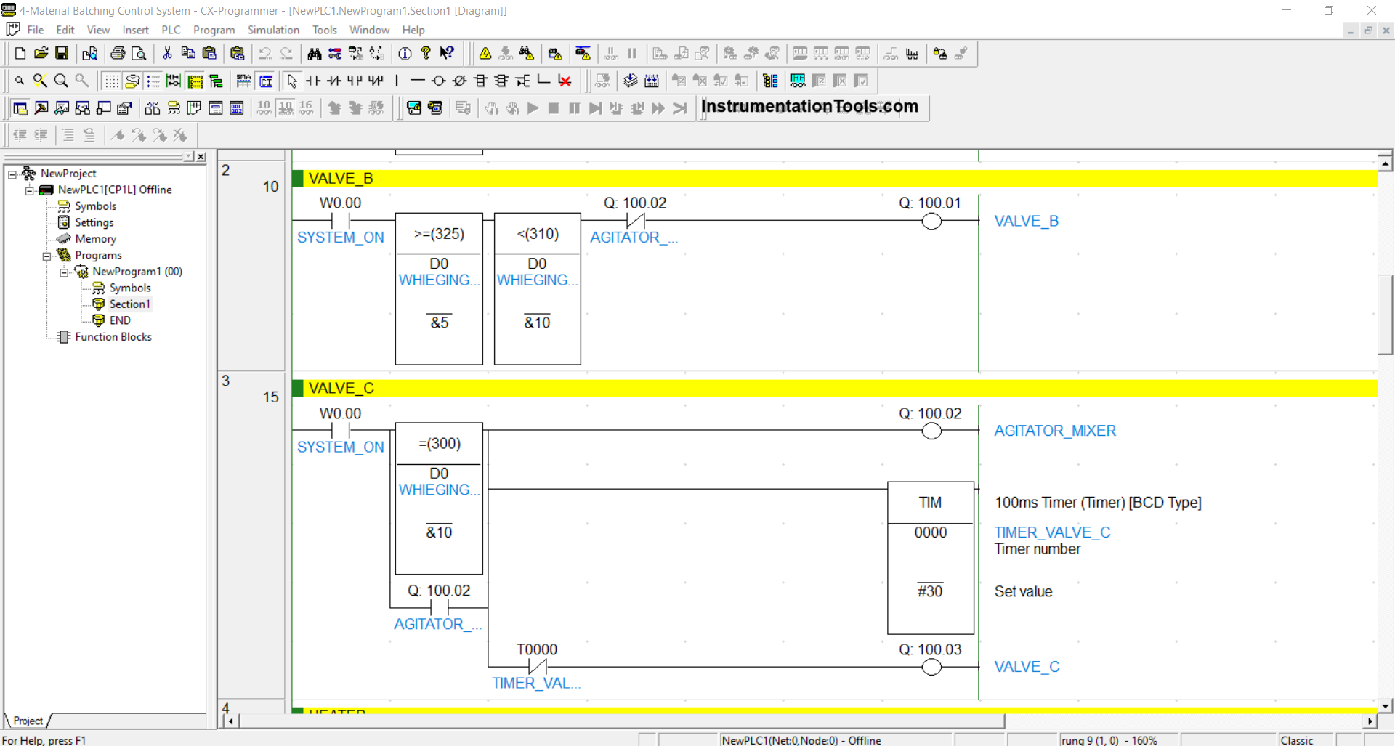Select the New Coil tool
Screen dimensions: 1395x746
pyautogui.click(x=438, y=81)
